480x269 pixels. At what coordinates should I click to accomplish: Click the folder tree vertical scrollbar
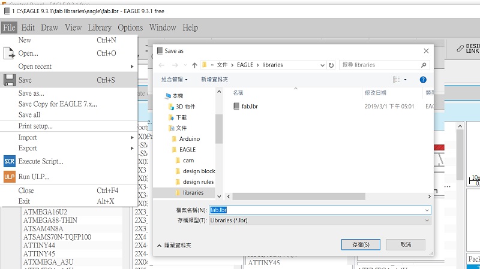point(219,129)
